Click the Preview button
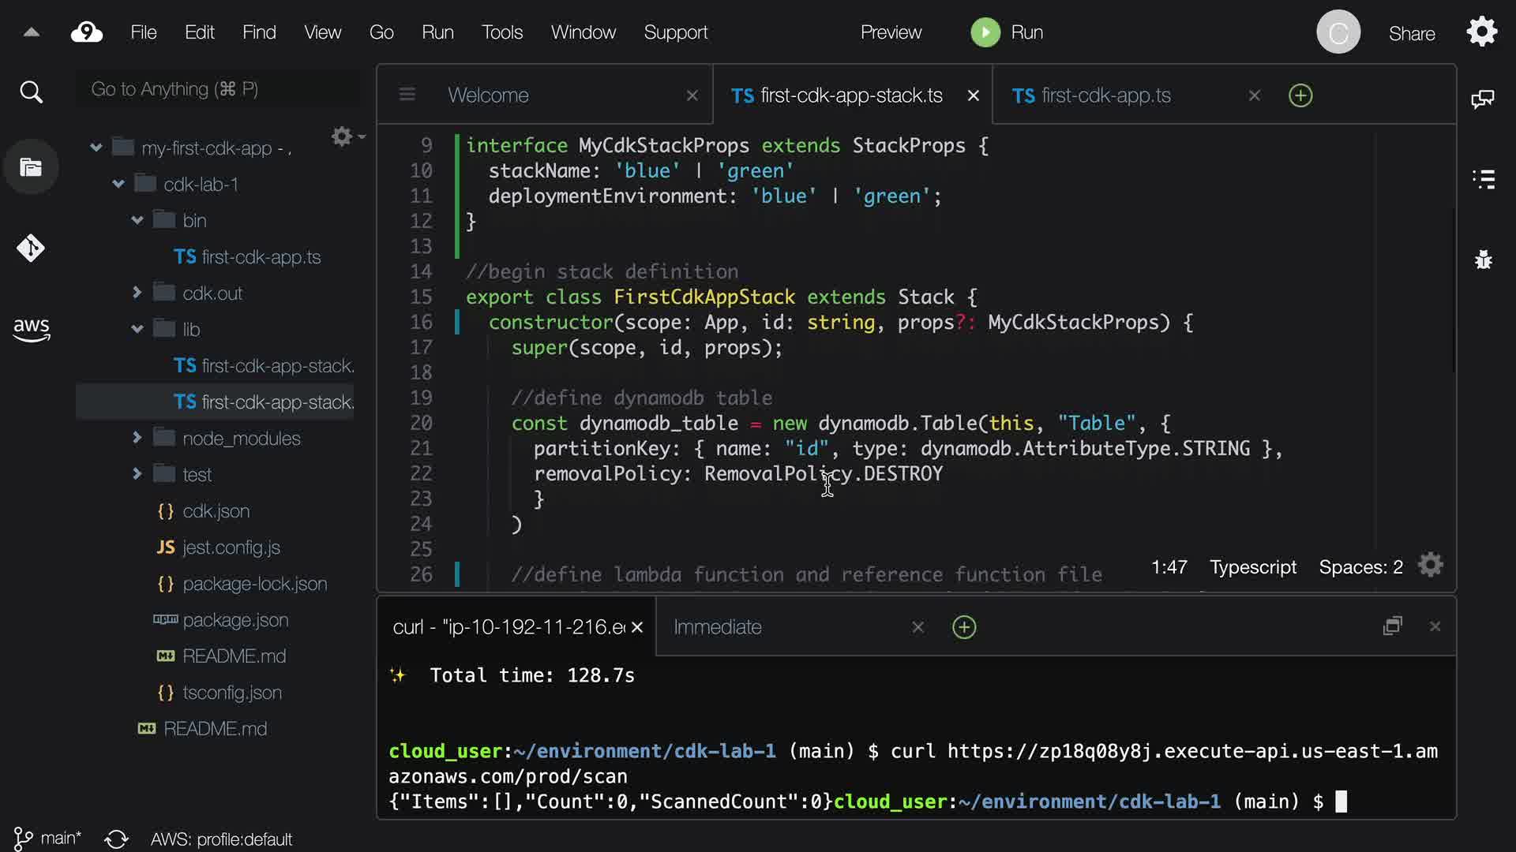 pyautogui.click(x=891, y=32)
